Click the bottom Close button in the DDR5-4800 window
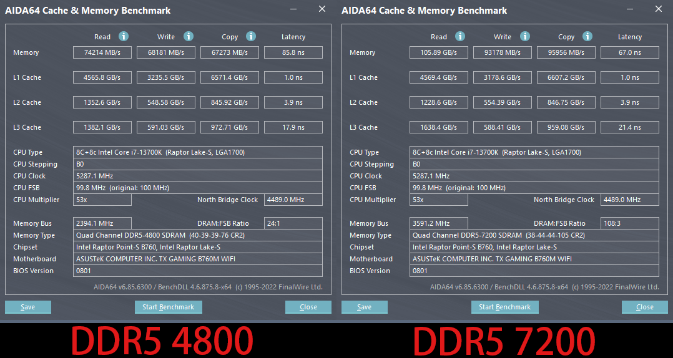 coord(308,307)
